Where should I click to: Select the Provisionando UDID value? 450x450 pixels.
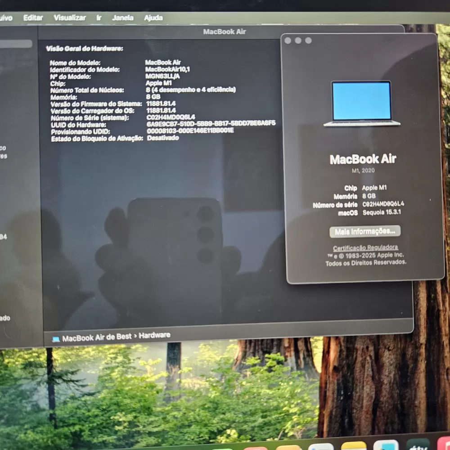click(190, 130)
